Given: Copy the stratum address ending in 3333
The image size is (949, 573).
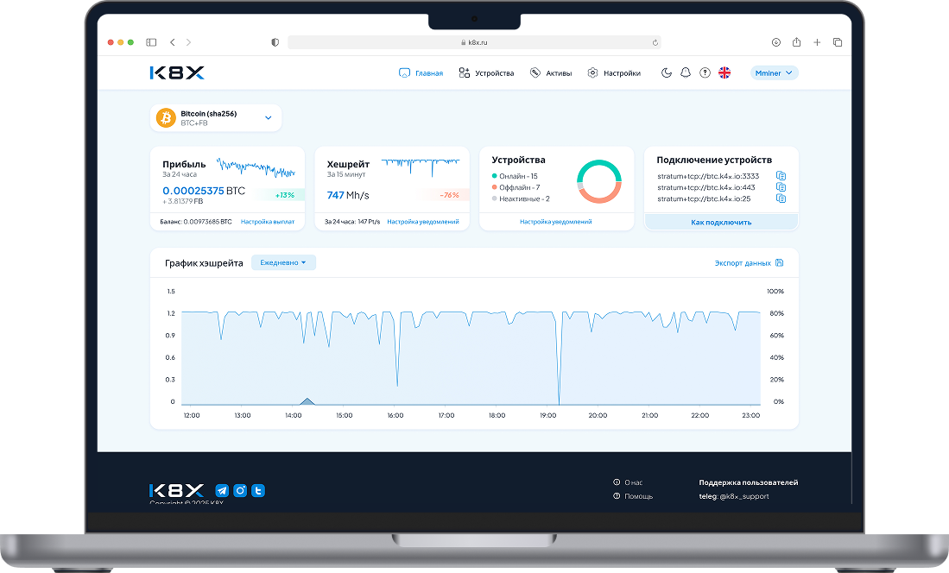Looking at the screenshot, I should [781, 176].
